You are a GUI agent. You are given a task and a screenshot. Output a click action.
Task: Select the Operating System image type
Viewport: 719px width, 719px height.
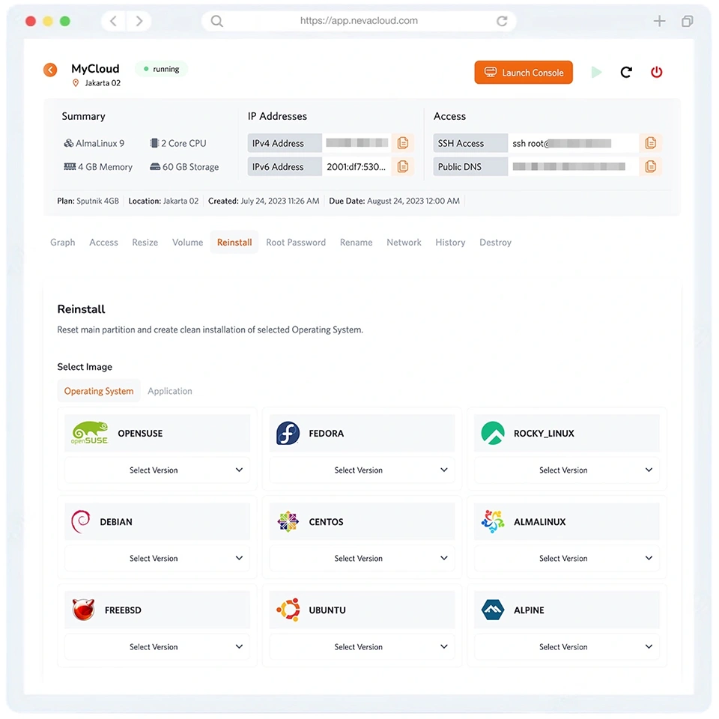click(x=98, y=390)
